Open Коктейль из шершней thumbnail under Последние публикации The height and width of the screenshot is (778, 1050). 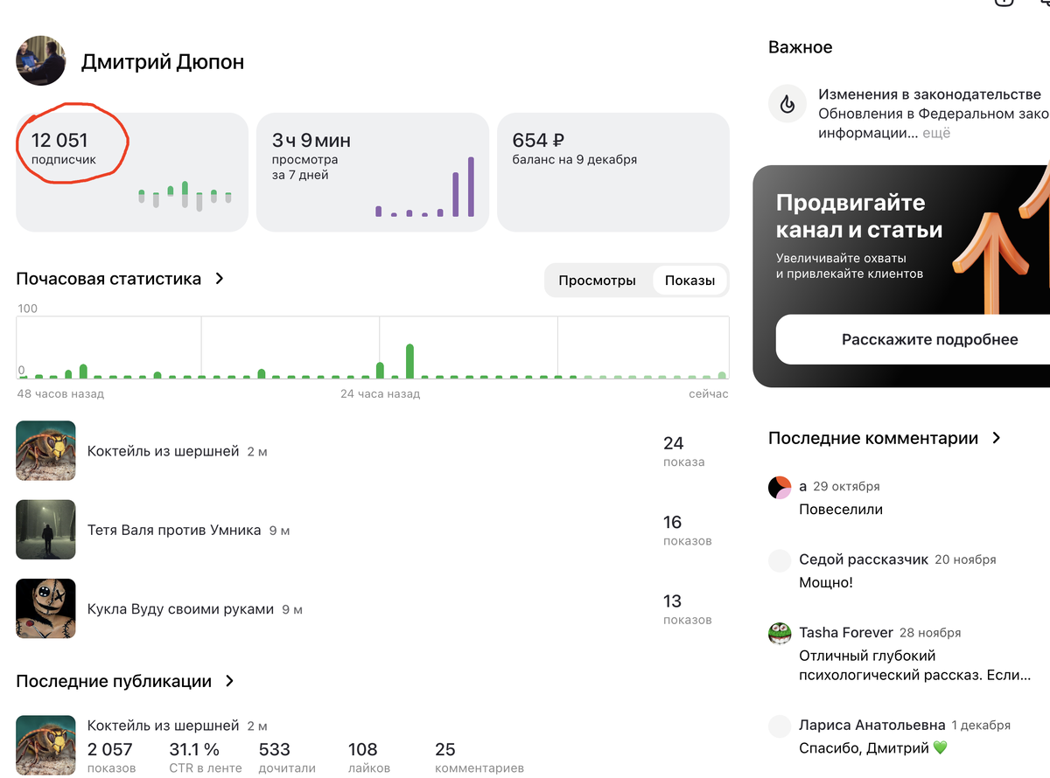pyautogui.click(x=46, y=746)
